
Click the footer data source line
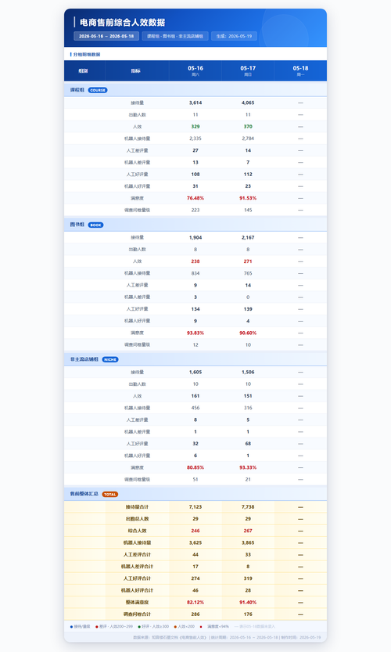227,637
